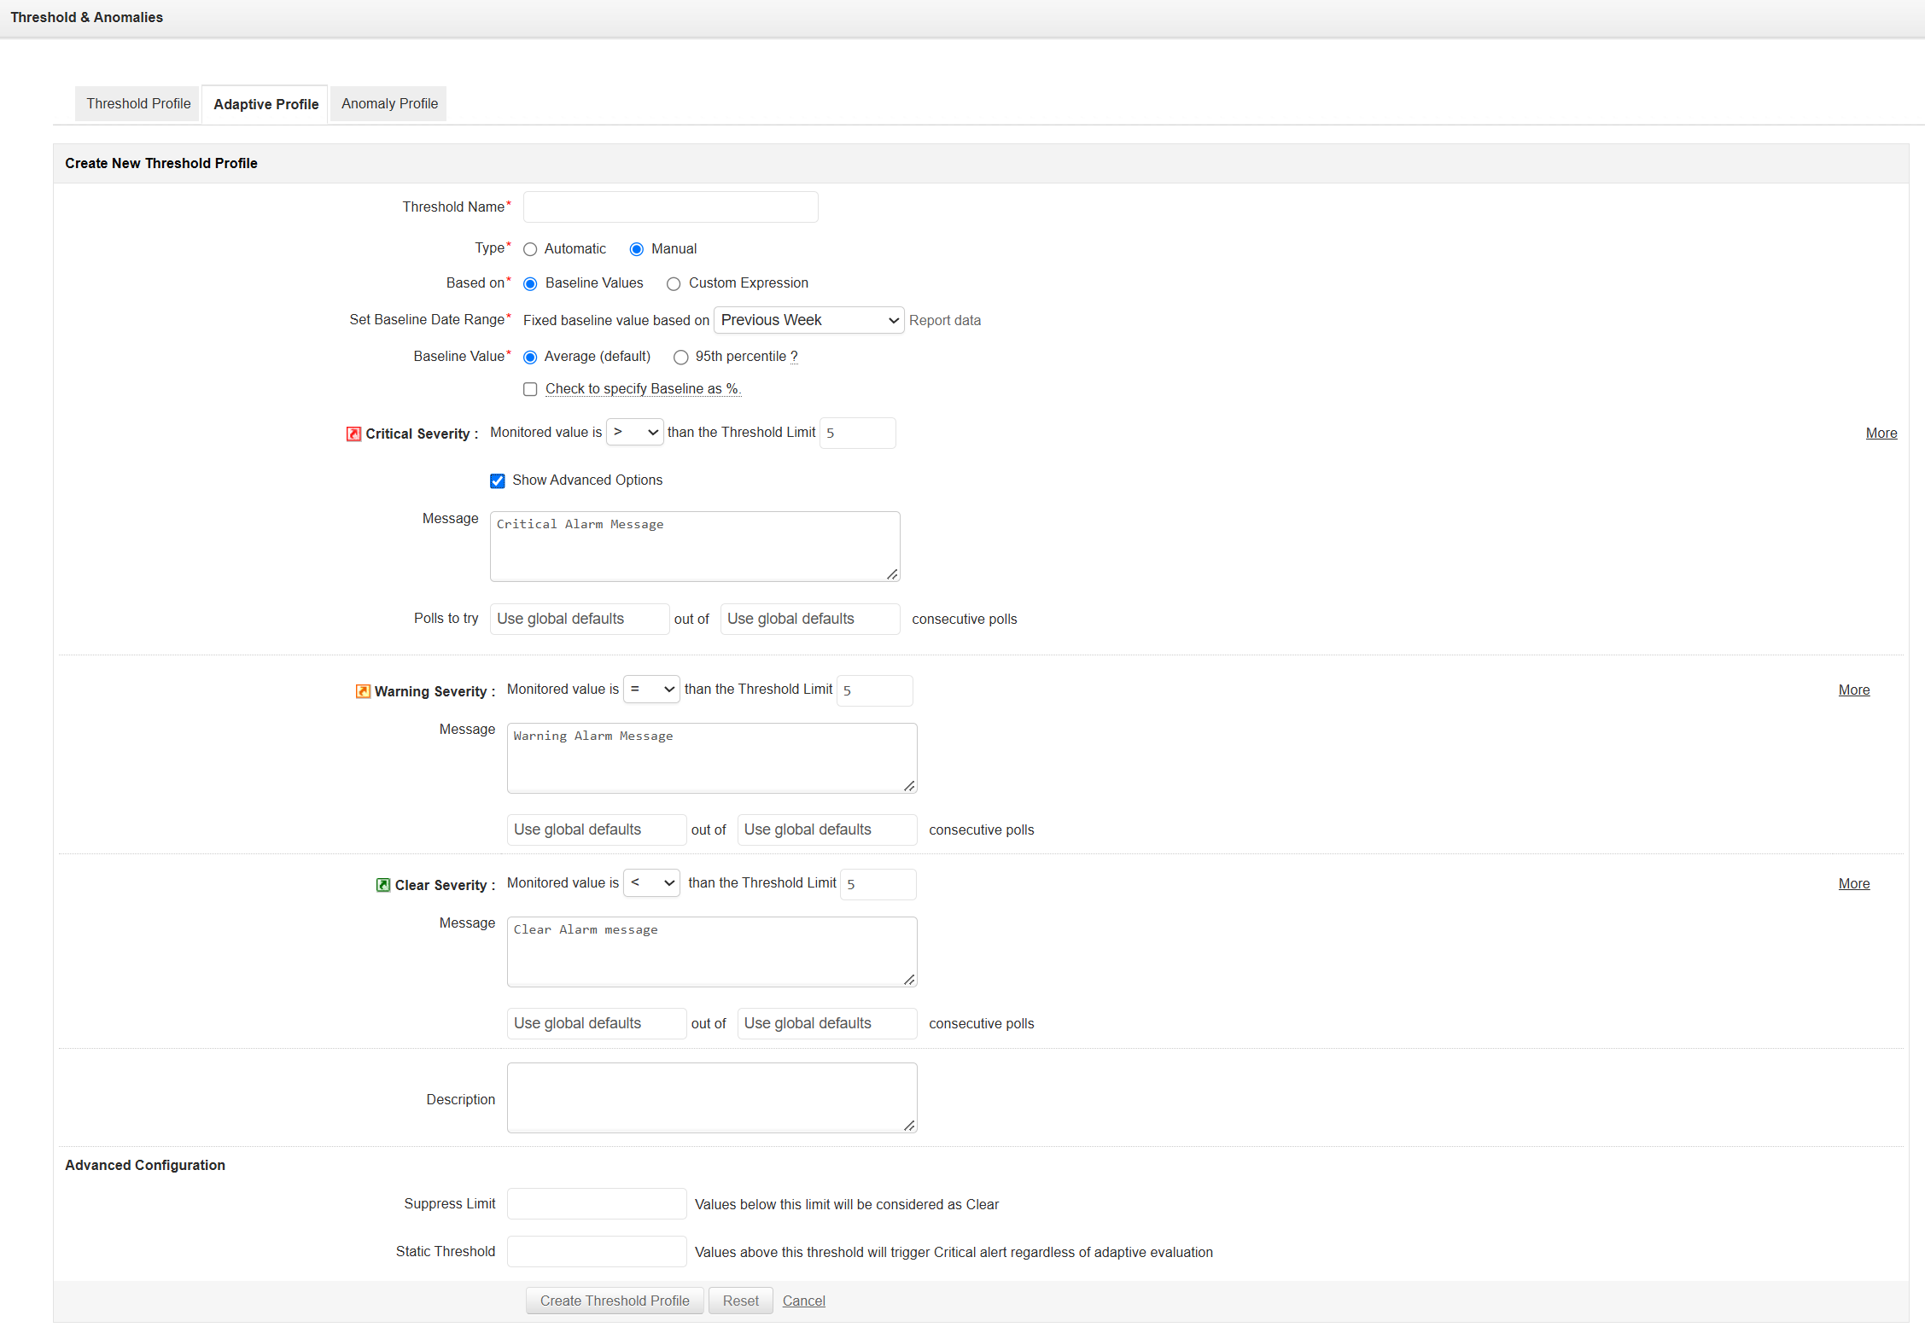Screen dimensions: 1925x1333
Task: Choose Baseline Values radio option
Action: (x=530, y=283)
